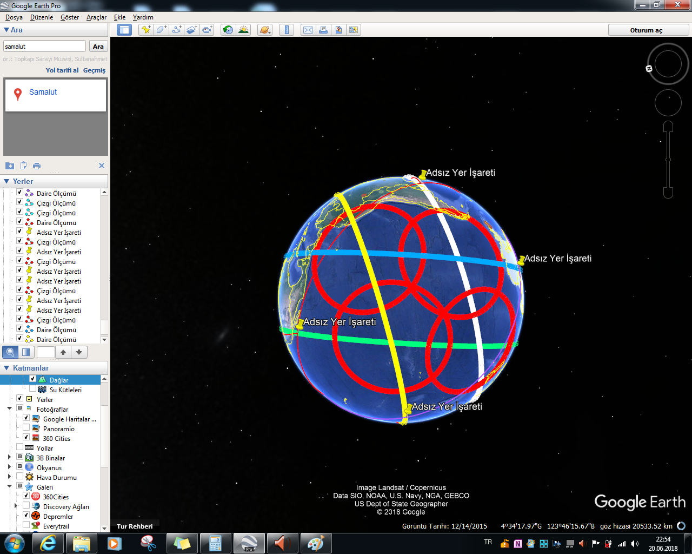
Task: Click the copy-to-clipboard icon under search results
Action: coord(23,166)
